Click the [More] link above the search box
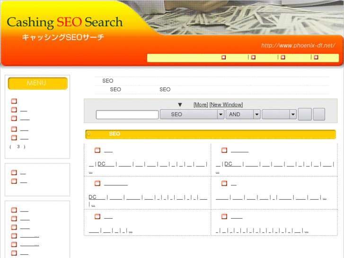This screenshot has width=344, height=258. tap(201, 105)
